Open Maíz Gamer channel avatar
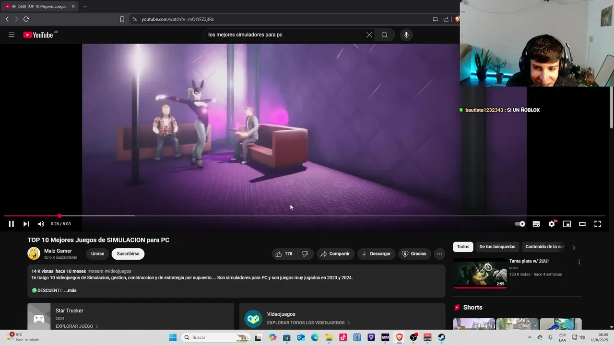This screenshot has width=614, height=345. (34, 253)
